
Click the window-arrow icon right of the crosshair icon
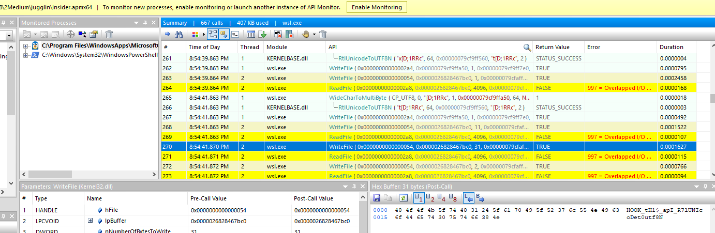coord(82,34)
